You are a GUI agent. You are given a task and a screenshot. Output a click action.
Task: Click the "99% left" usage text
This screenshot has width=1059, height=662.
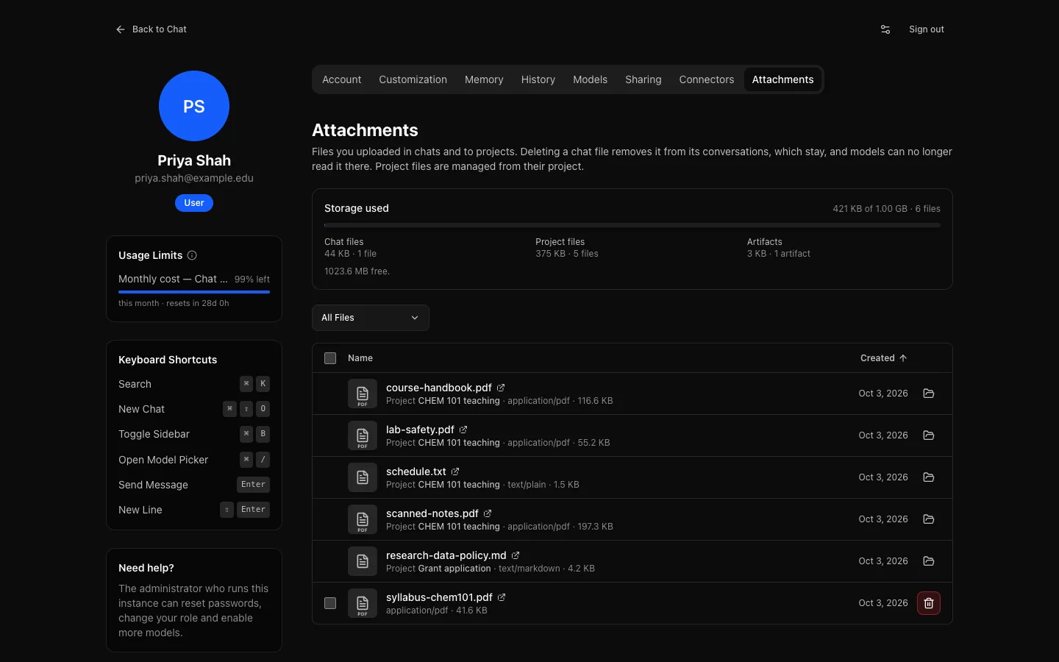(252, 280)
